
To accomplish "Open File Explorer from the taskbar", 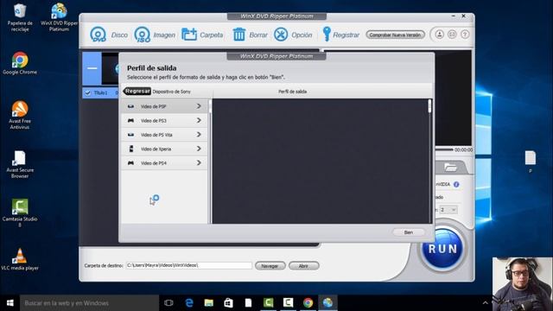I will coord(209,303).
